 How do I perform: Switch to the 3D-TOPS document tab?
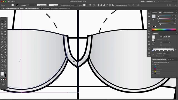(56, 8)
